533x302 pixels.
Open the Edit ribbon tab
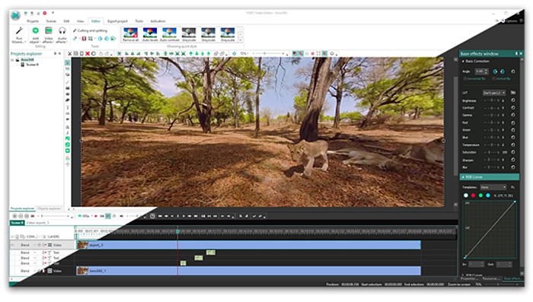[x=66, y=21]
